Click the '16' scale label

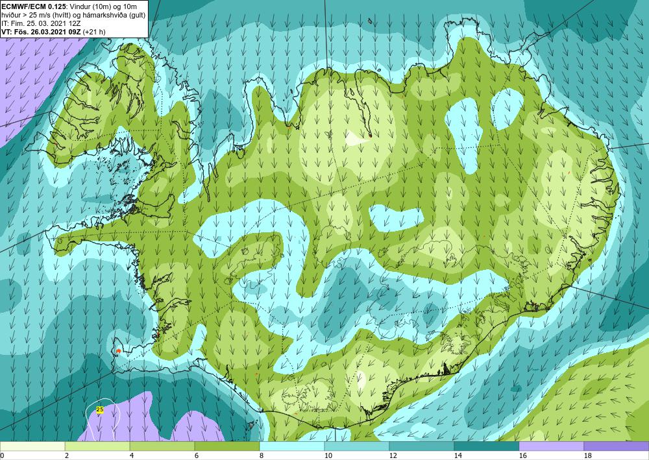coord(522,456)
